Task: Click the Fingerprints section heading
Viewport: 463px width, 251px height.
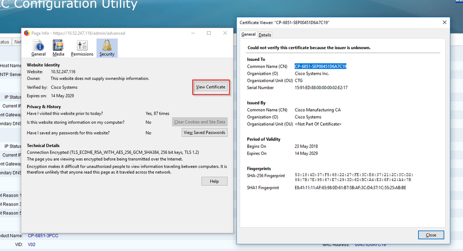Action: 259,168
